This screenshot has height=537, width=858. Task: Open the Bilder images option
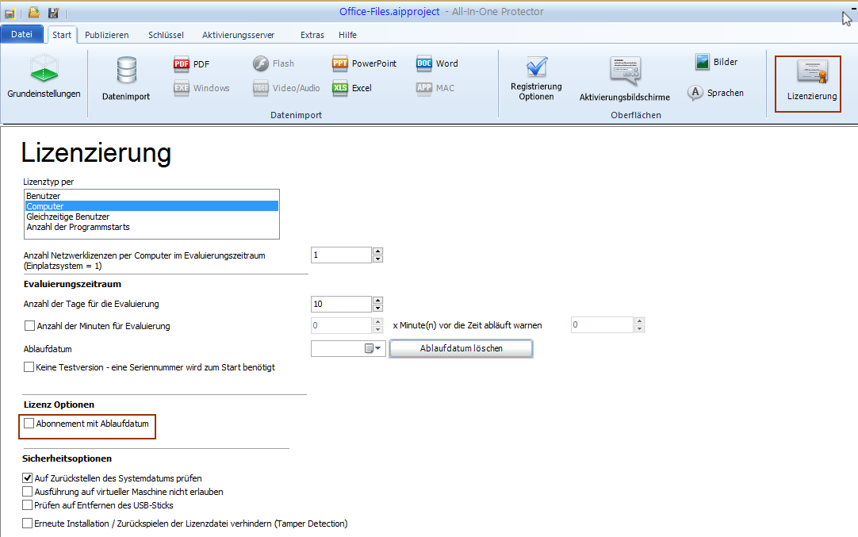coord(703,62)
